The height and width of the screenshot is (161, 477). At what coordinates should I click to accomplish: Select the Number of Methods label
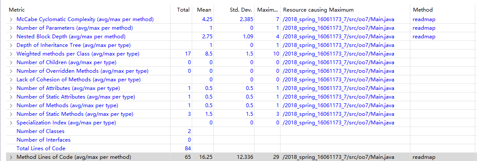click(67, 105)
